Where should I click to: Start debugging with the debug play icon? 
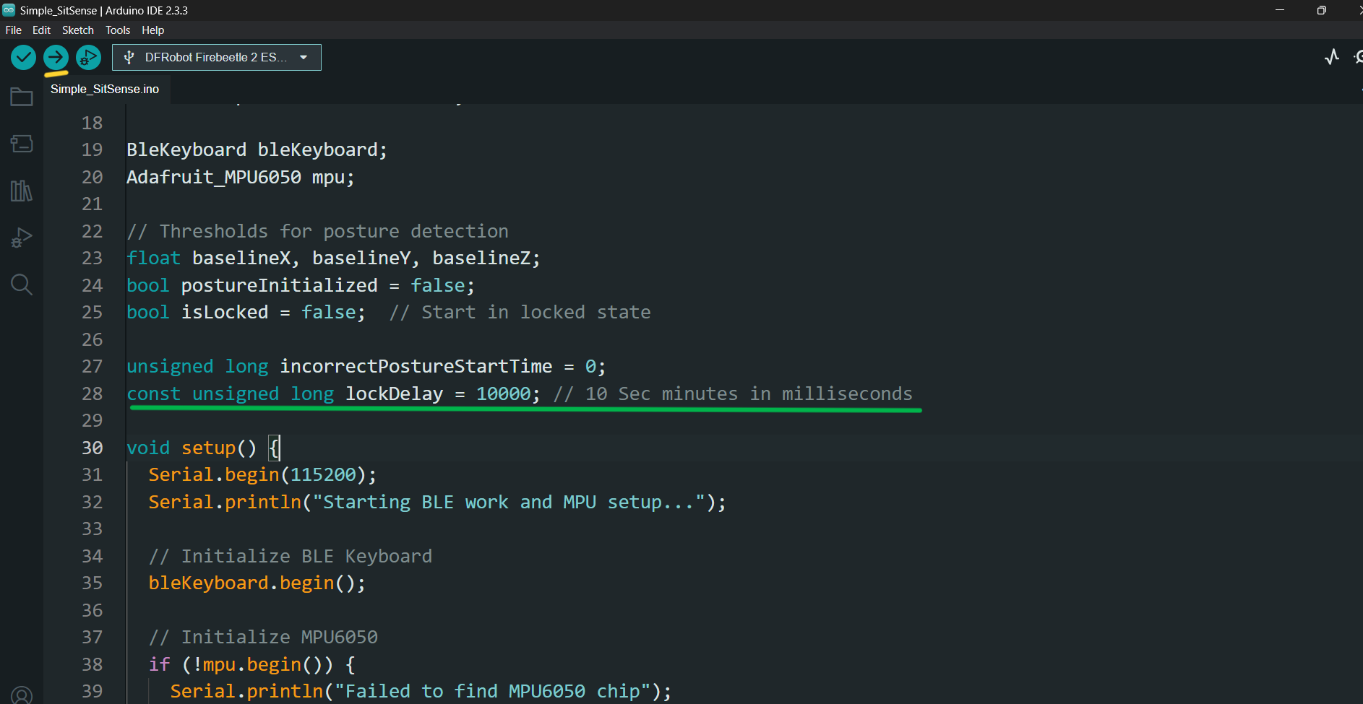pos(88,57)
